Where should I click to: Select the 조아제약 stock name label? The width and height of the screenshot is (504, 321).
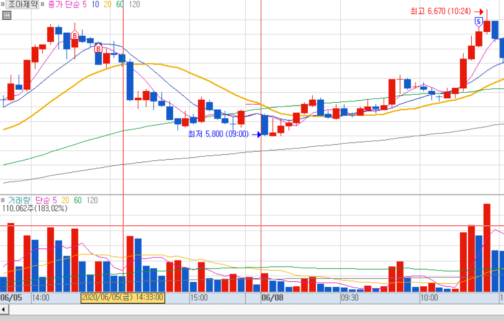click(22, 4)
